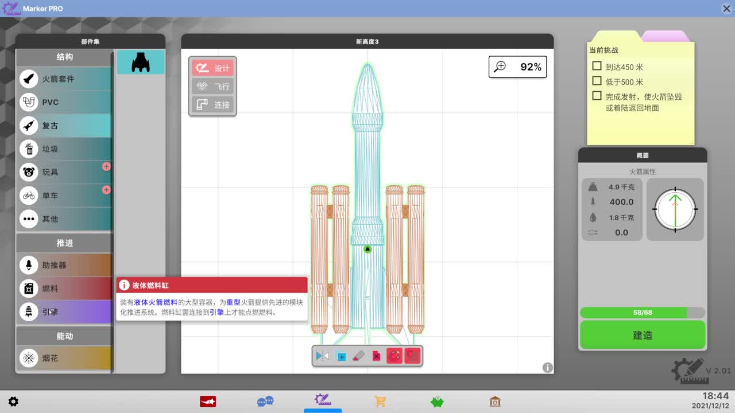Screen dimensions: 735x413
Task: Click the pink plus badge on 玩具
Action: [106, 166]
